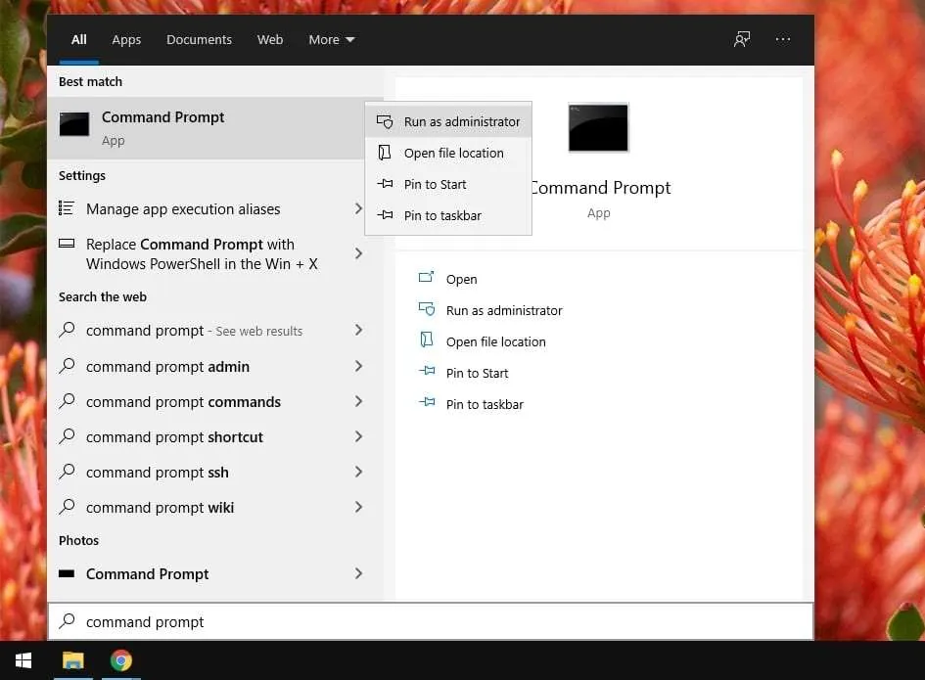Click the pin icon beside Pin to Start in context menu
The height and width of the screenshot is (680, 925).
pyautogui.click(x=385, y=184)
